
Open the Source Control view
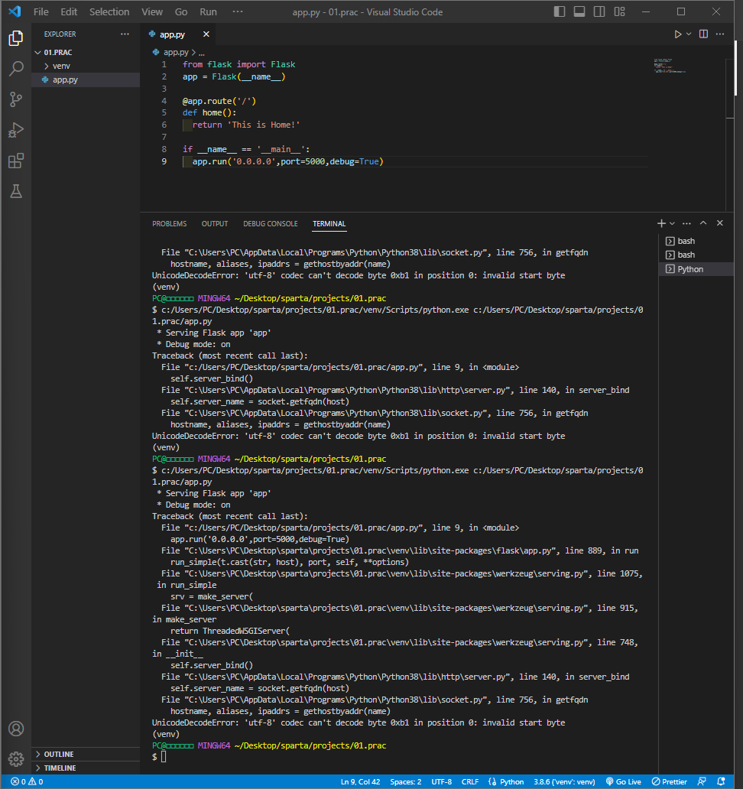point(16,99)
